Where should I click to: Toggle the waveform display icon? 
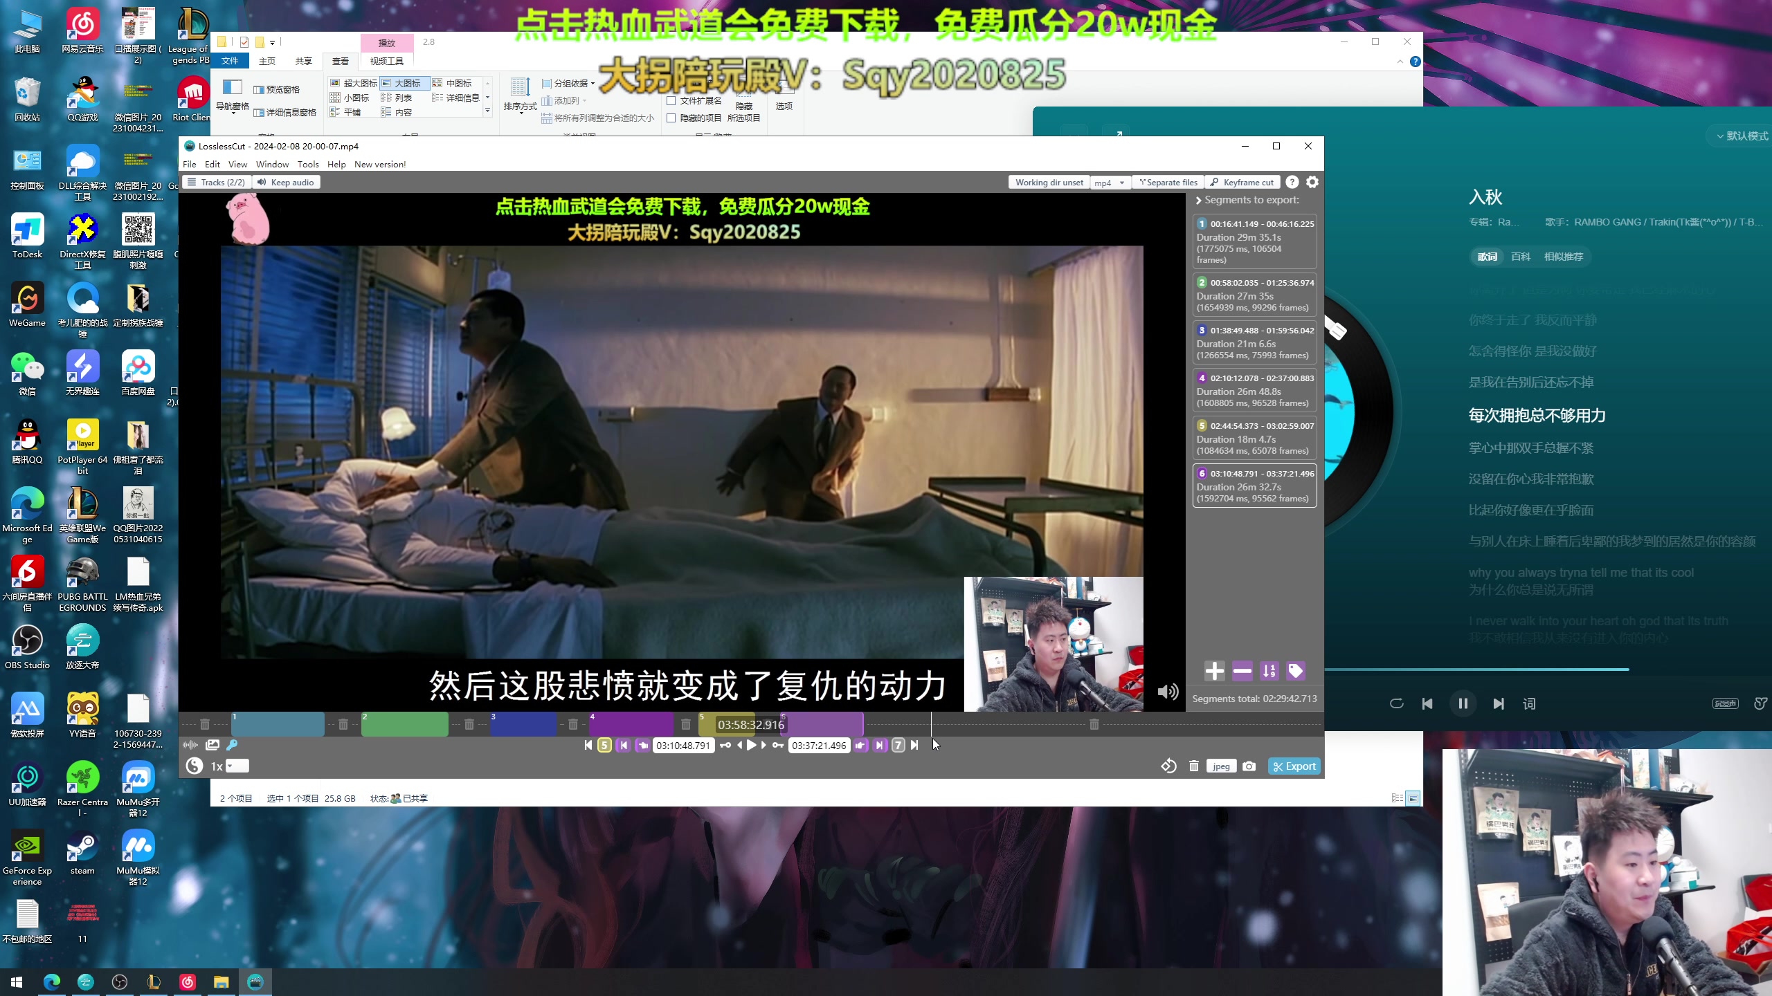(190, 745)
